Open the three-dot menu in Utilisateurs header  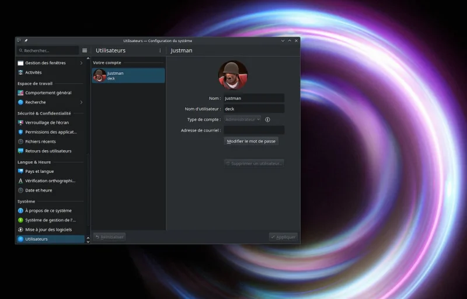point(160,51)
